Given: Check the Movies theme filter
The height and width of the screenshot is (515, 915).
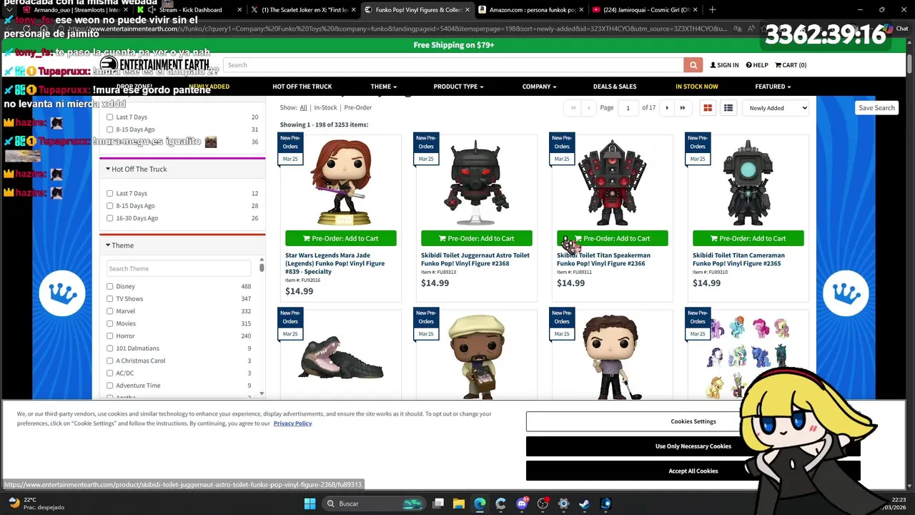Looking at the screenshot, I should pos(109,323).
